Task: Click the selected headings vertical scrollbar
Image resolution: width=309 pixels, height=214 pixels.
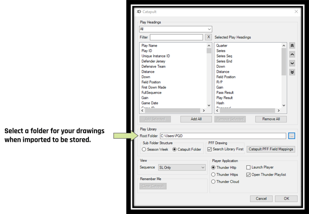Action: tap(284, 75)
